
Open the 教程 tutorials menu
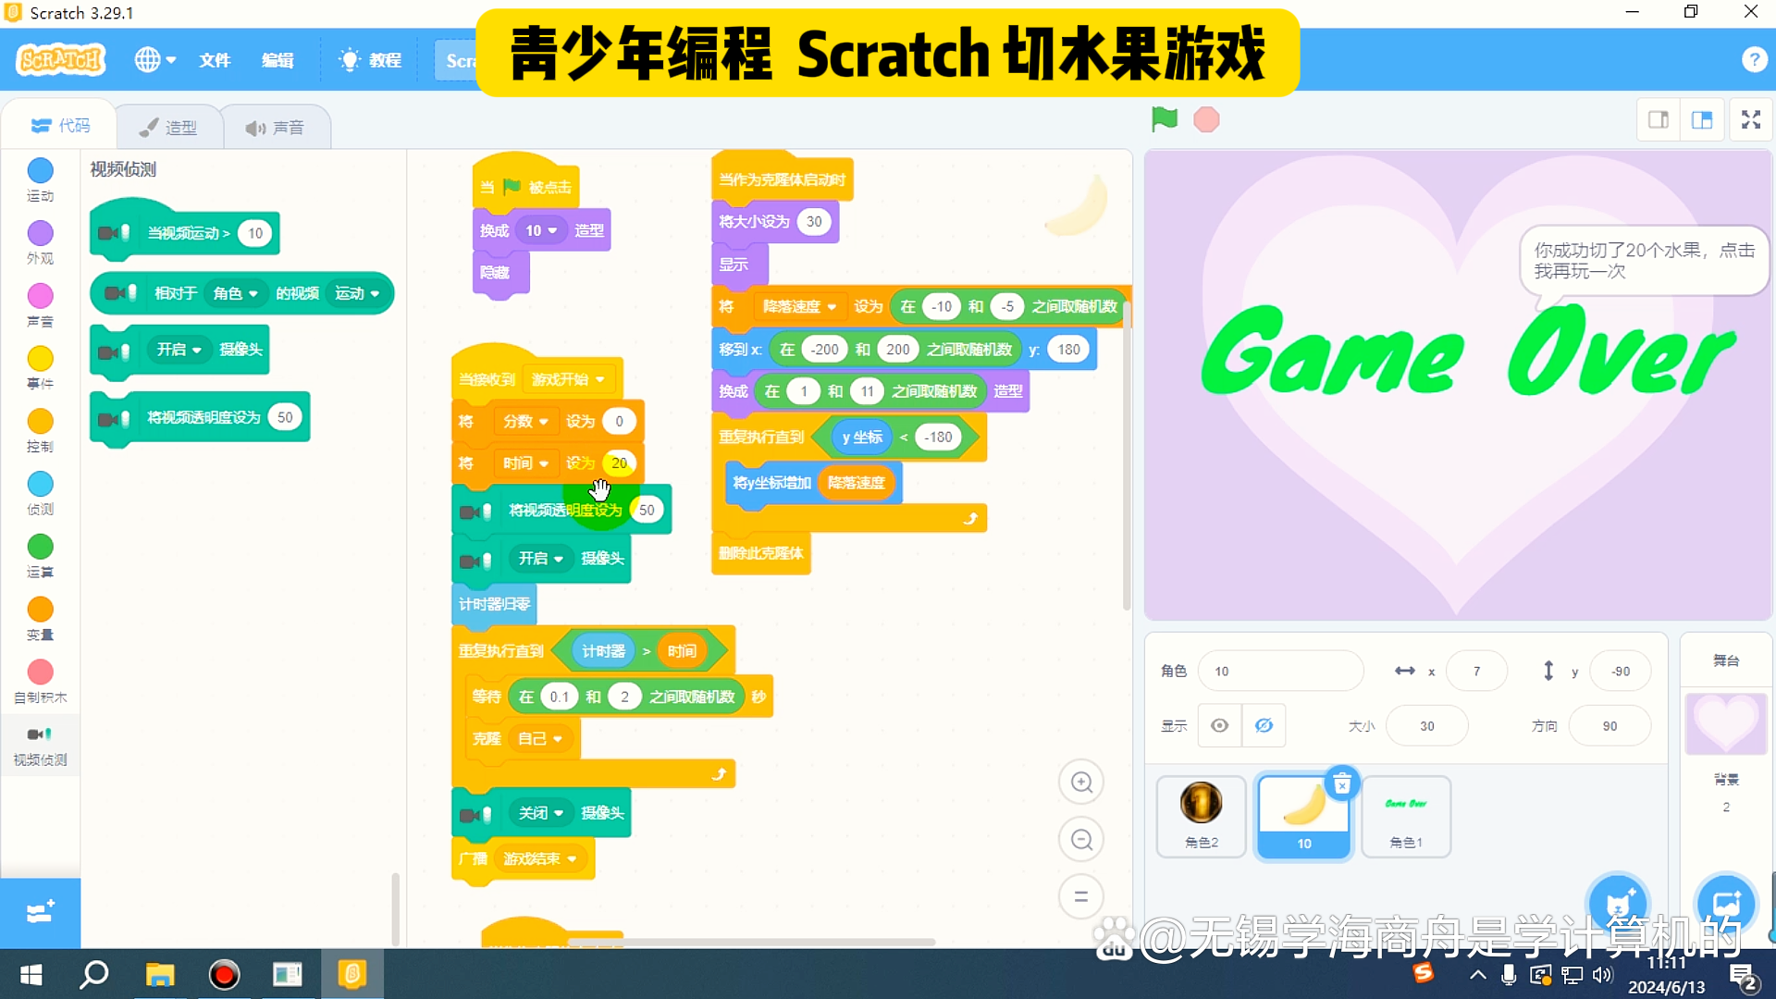click(x=370, y=60)
